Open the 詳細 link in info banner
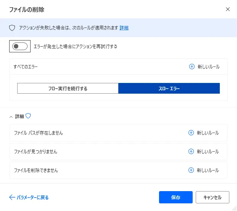This screenshot has width=237, height=211. tap(124, 28)
